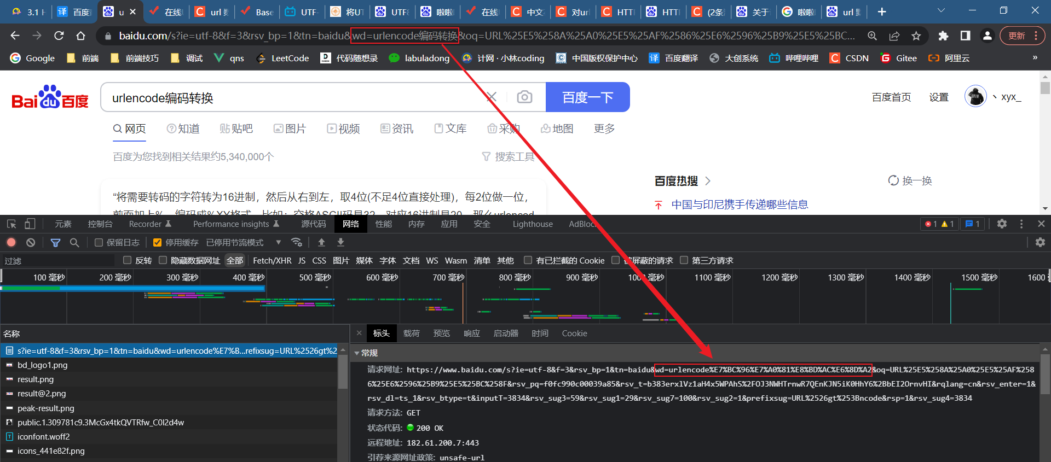Click the zoom magnifier icon in address bar

(x=873, y=36)
